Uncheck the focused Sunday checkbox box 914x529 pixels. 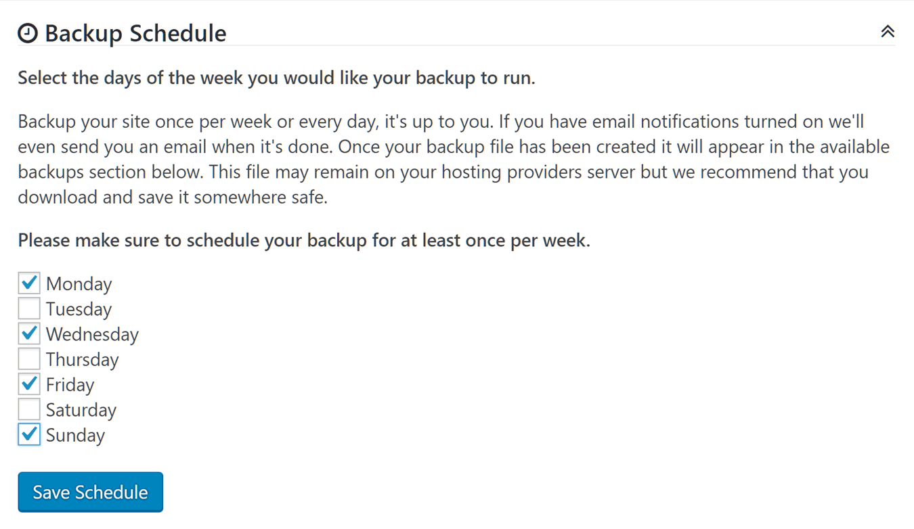tap(29, 434)
